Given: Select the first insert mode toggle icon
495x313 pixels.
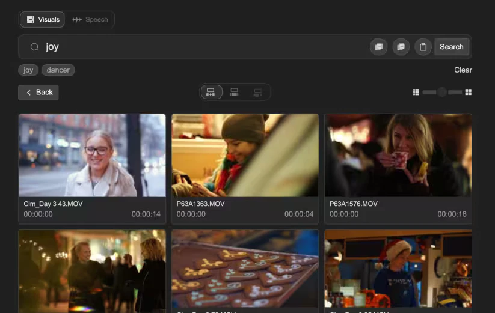Looking at the screenshot, I should click(211, 92).
